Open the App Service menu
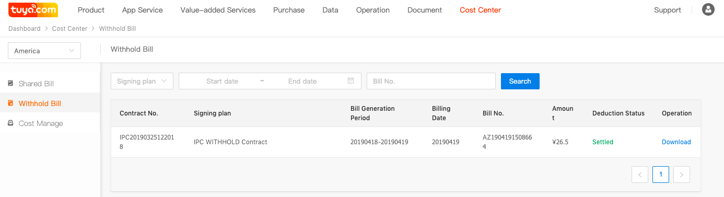 coord(143,10)
